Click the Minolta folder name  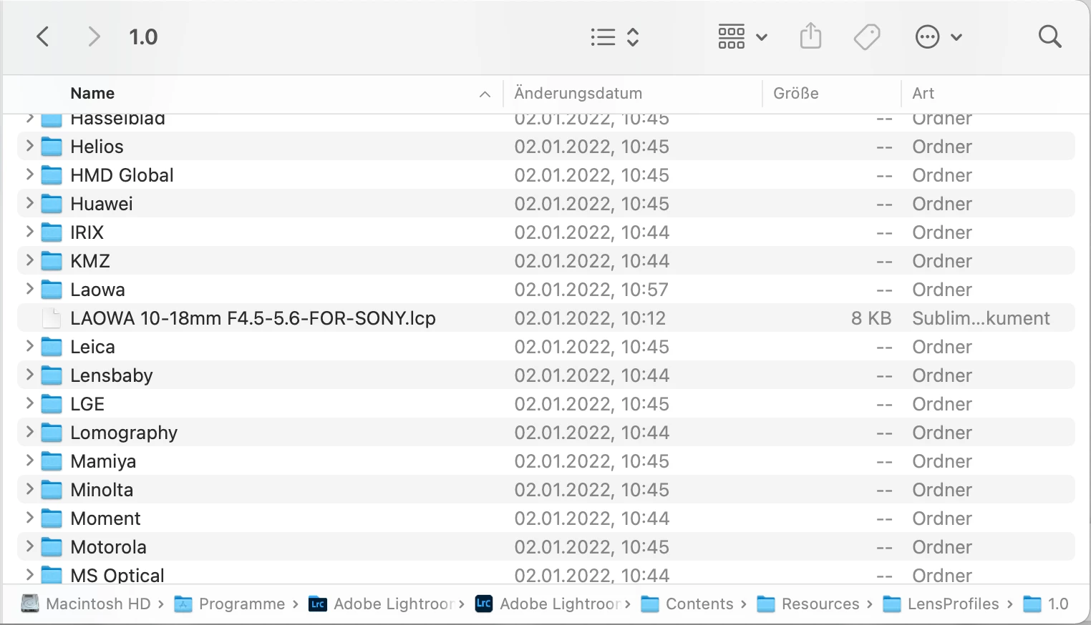102,490
